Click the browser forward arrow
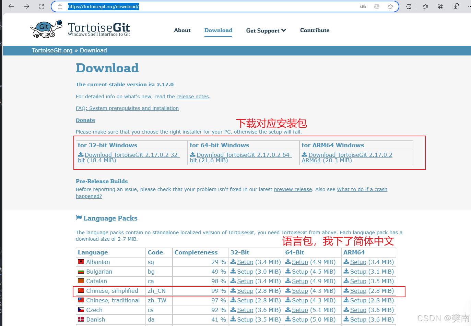This screenshot has height=326, width=471. 26,7
